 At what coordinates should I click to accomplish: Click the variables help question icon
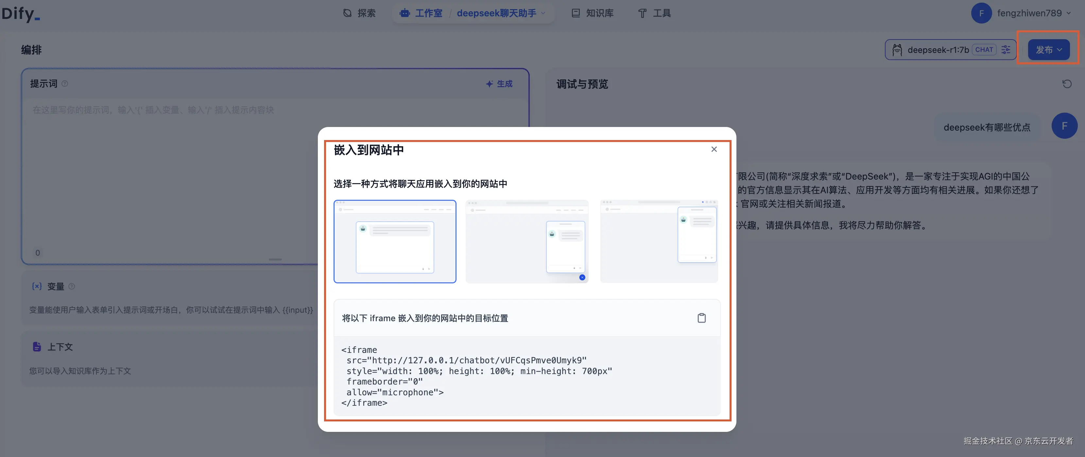pyautogui.click(x=72, y=286)
